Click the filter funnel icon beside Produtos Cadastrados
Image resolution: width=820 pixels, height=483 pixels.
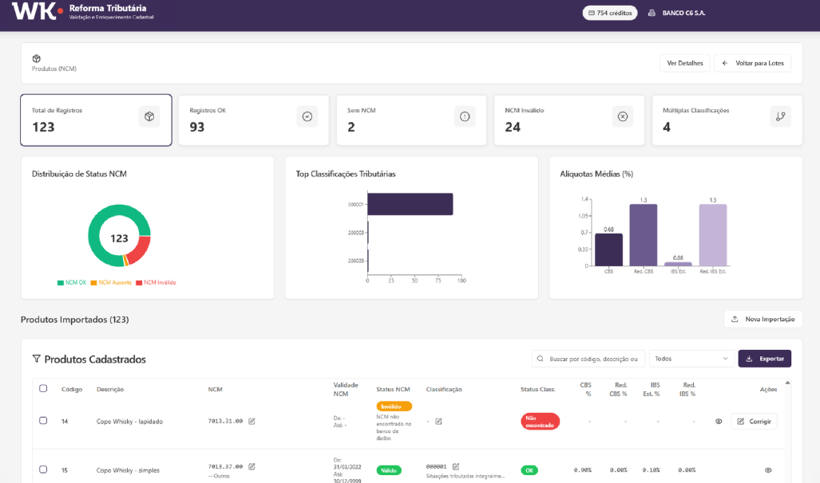point(36,359)
